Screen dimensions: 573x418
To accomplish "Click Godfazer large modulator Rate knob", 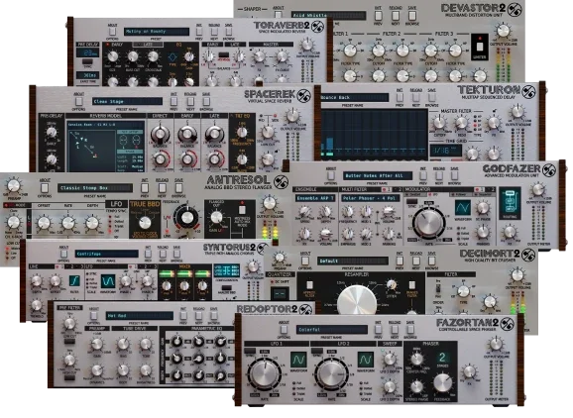I will [428, 222].
